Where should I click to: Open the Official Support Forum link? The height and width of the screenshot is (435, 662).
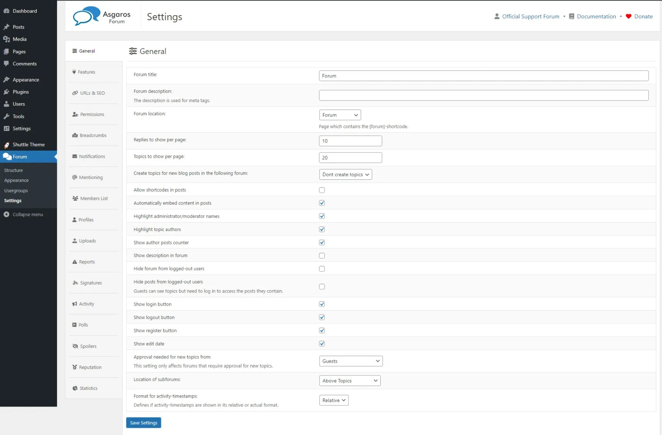pyautogui.click(x=530, y=16)
